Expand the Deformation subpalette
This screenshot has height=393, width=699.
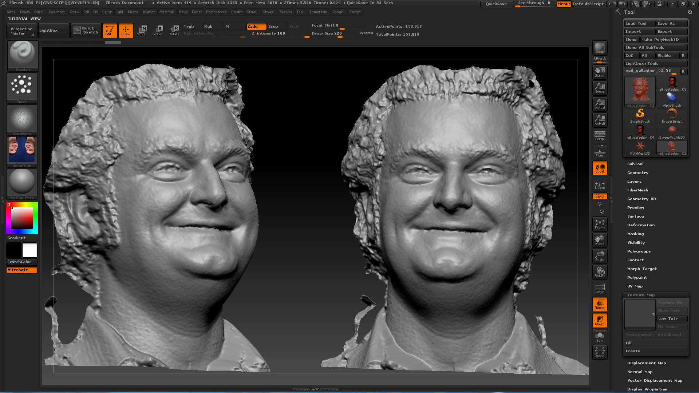(x=641, y=225)
